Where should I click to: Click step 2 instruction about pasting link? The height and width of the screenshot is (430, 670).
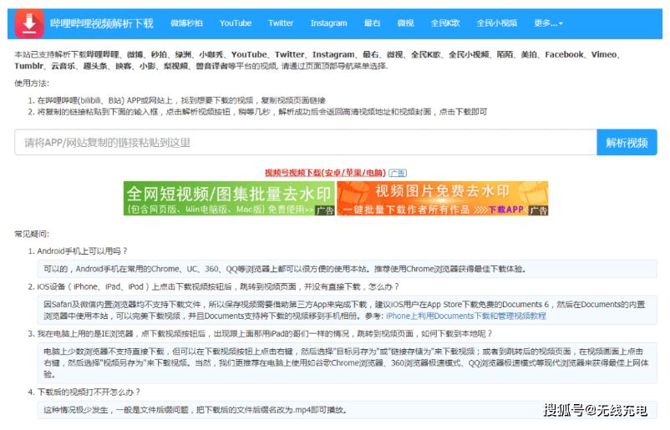point(262,112)
